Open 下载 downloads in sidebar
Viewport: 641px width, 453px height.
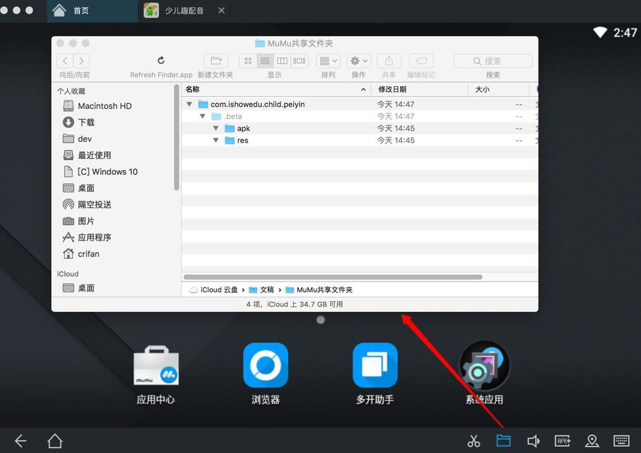click(x=86, y=122)
